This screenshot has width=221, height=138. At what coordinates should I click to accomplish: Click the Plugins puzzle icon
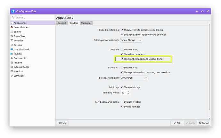(12, 54)
